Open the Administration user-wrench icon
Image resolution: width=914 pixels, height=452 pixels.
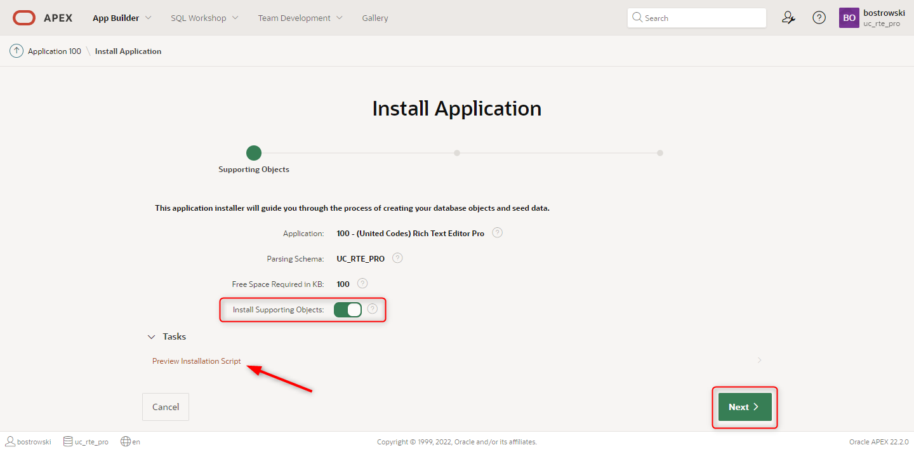click(788, 18)
